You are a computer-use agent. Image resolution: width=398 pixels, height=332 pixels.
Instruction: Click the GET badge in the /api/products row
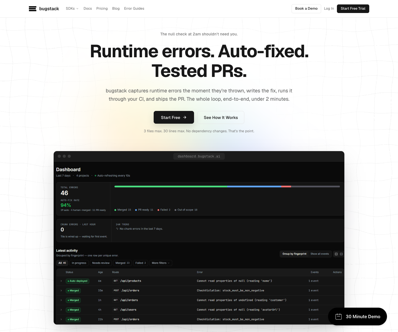[x=116, y=281]
